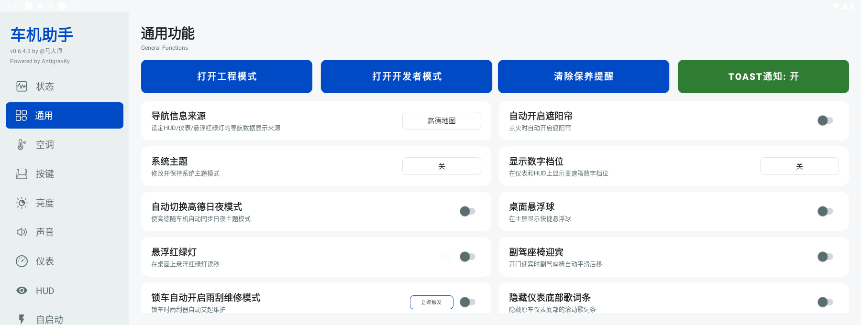The width and height of the screenshot is (861, 325).
Task: Click the 亮度 sun sidebar icon
Action: [22, 203]
